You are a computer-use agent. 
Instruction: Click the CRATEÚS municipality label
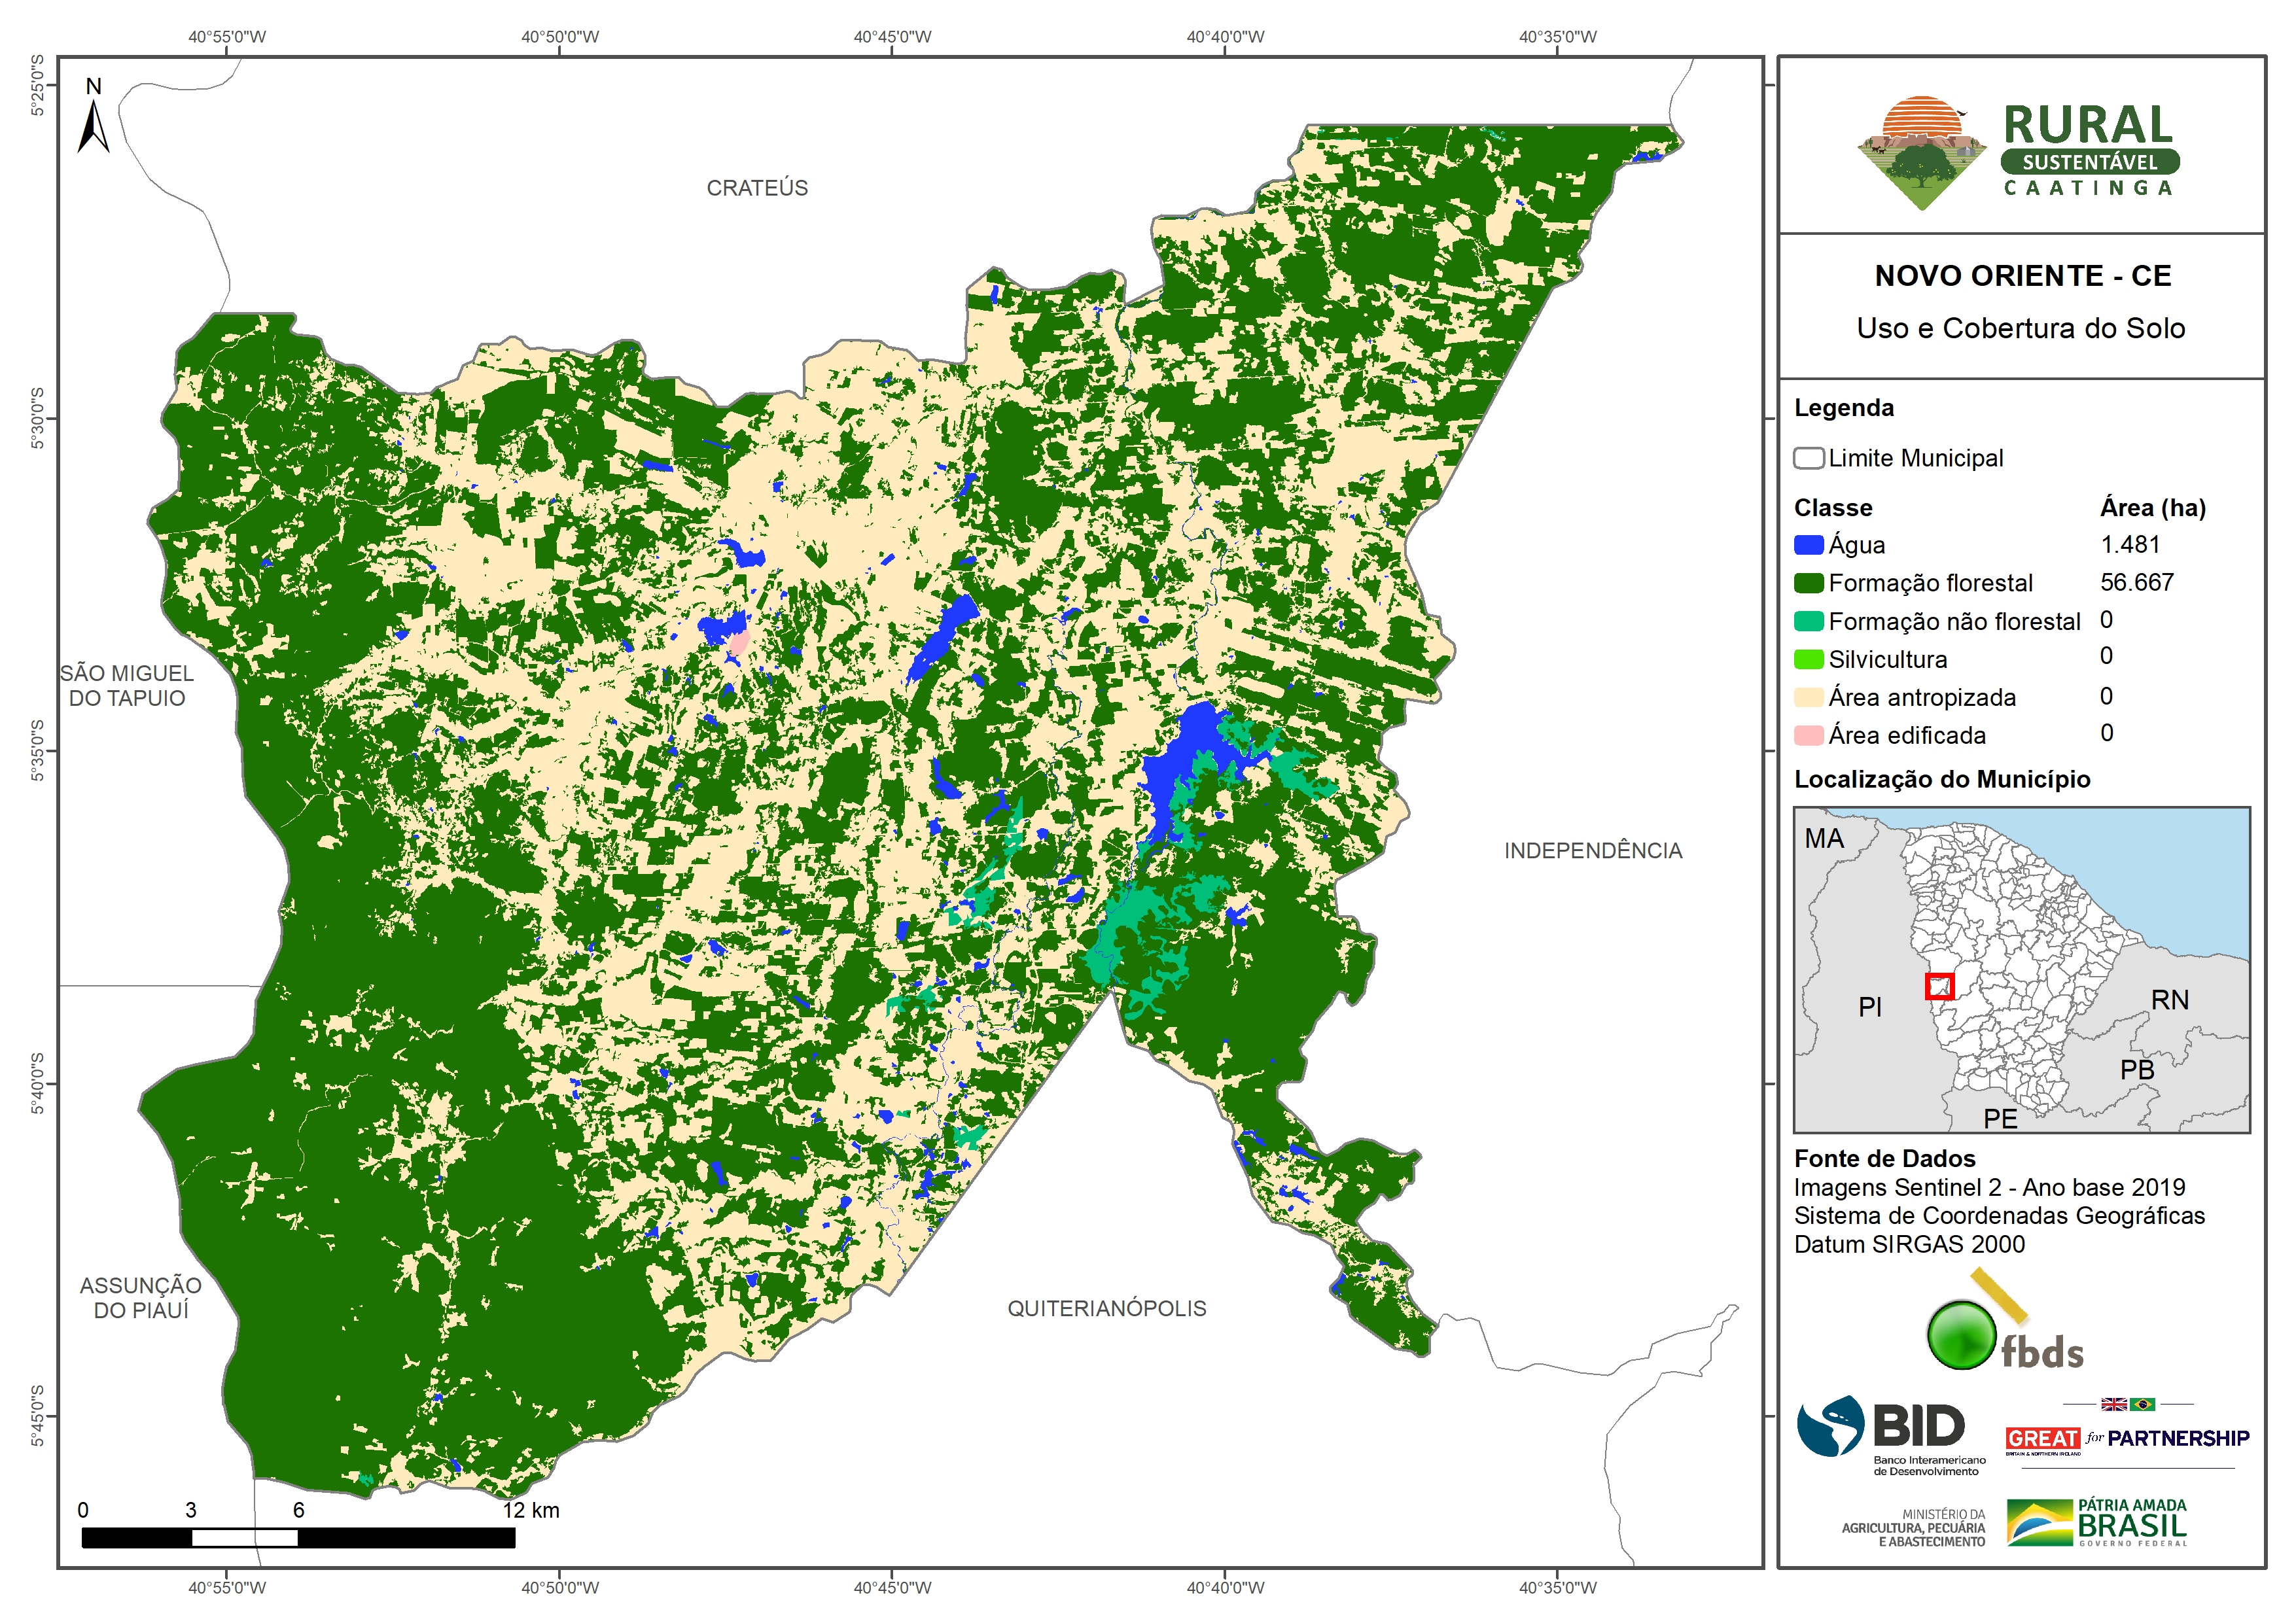click(757, 188)
